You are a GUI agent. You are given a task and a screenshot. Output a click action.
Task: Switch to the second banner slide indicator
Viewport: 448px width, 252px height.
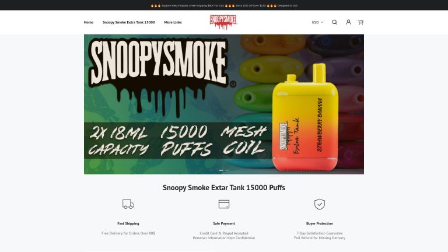coord(227,170)
